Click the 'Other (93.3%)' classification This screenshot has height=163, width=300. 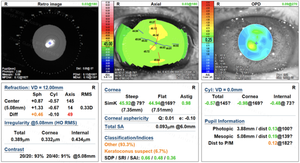point(119,144)
